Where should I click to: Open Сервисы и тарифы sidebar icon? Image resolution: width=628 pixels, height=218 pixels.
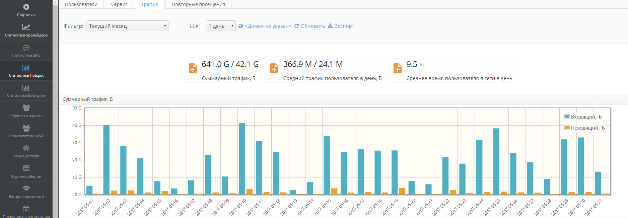tap(26, 108)
